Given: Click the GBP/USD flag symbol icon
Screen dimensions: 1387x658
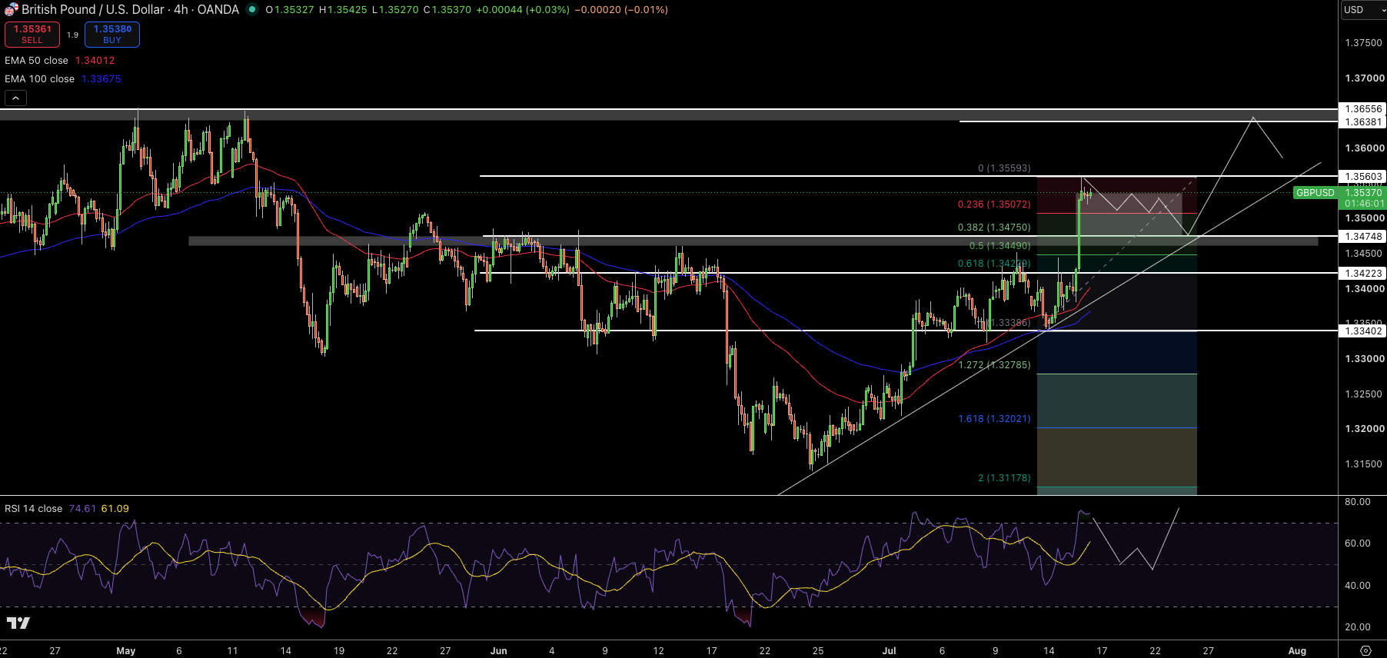Looking at the screenshot, I should 11,9.
